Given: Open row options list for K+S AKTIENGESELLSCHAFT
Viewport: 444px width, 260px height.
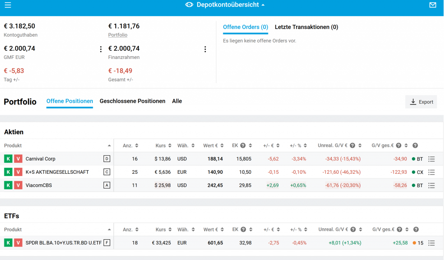Looking at the screenshot, I should point(431,172).
